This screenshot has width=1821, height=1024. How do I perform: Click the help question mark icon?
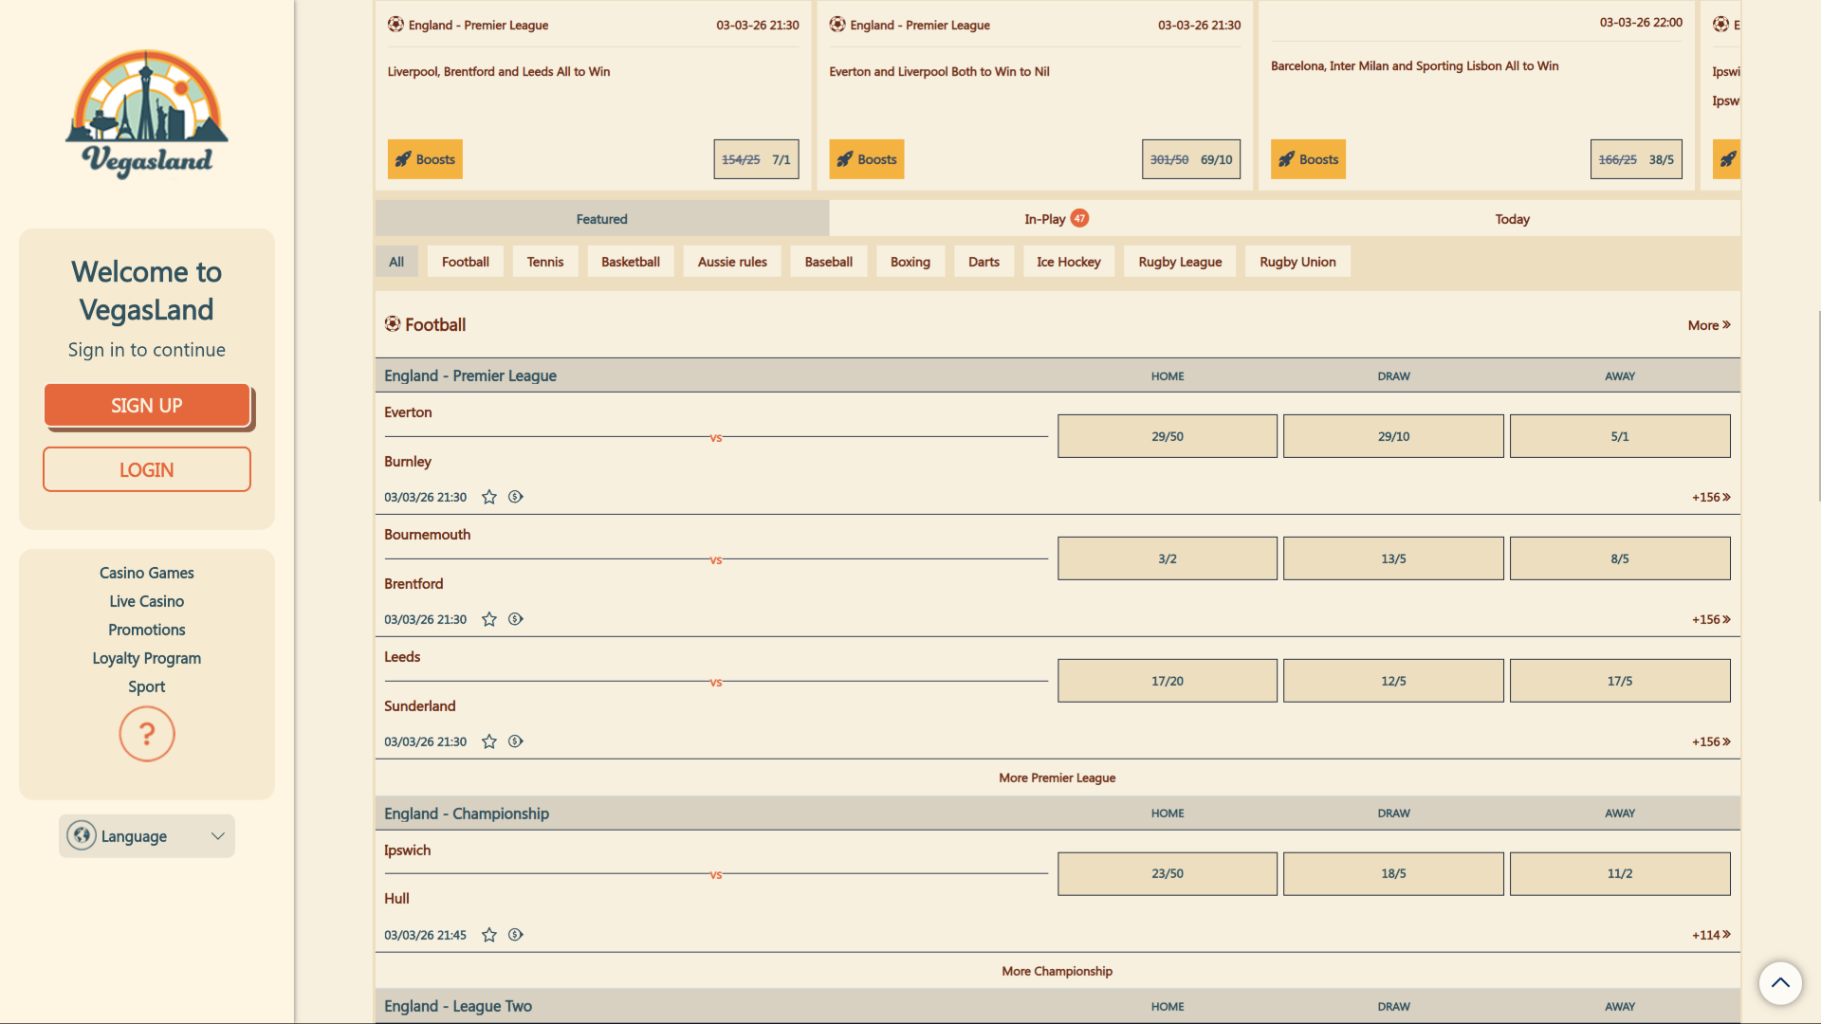pos(147,734)
